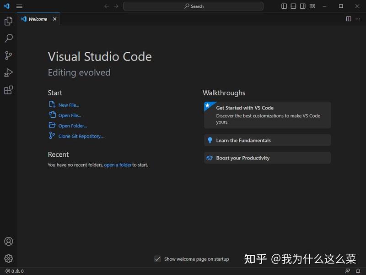Image resolution: width=366 pixels, height=275 pixels.
Task: Click the Walkthroughs heading
Action: 224,93
